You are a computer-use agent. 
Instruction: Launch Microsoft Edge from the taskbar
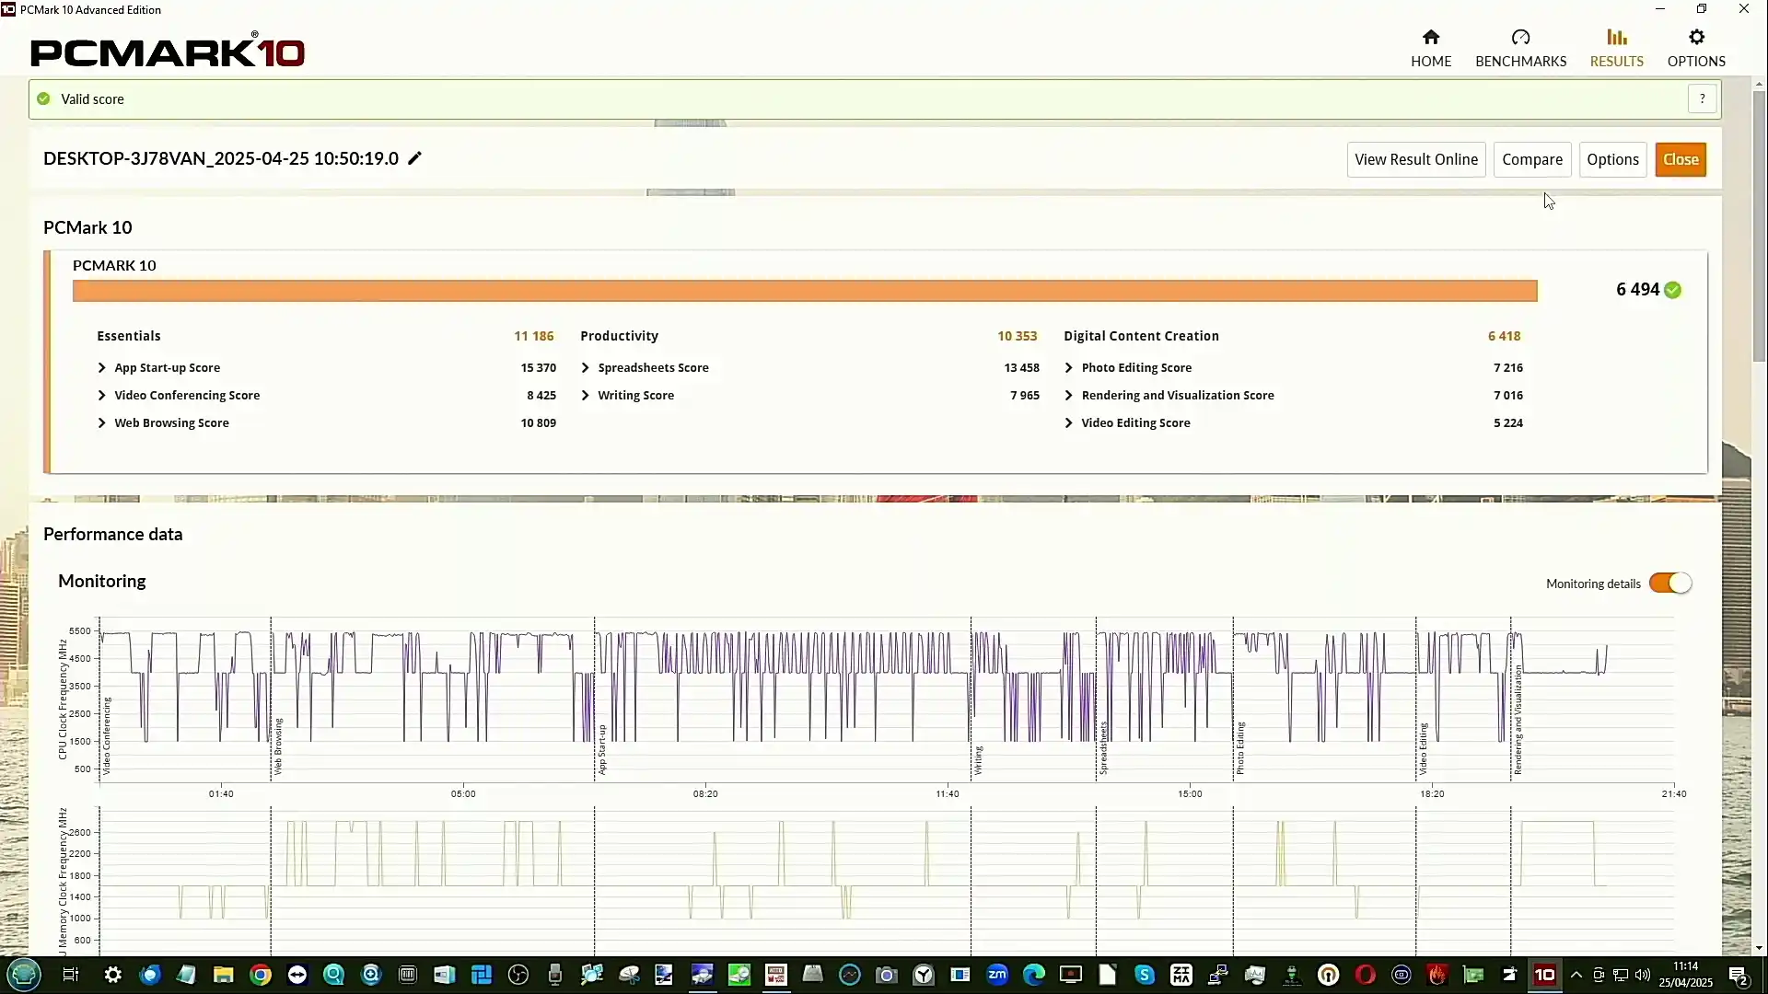pyautogui.click(x=1034, y=975)
